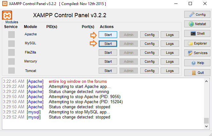Launch Netstat via the globe icon
Screen dimensions: 212x136
click(197, 24)
